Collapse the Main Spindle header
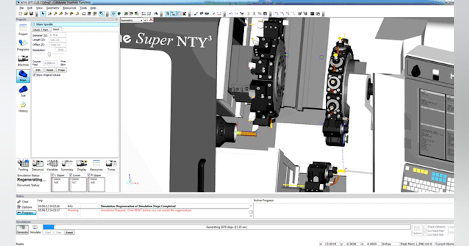Screen dimensions: 469x246 [34, 24]
